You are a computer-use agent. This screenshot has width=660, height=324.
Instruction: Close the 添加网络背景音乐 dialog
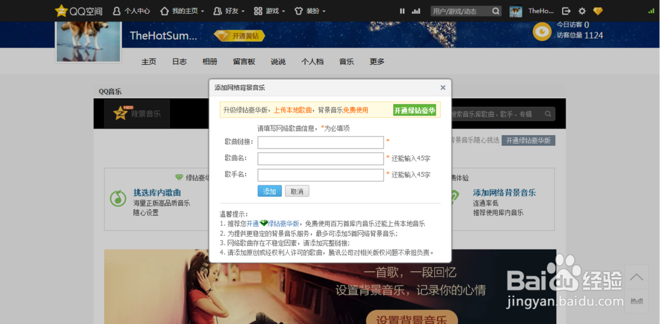click(443, 88)
